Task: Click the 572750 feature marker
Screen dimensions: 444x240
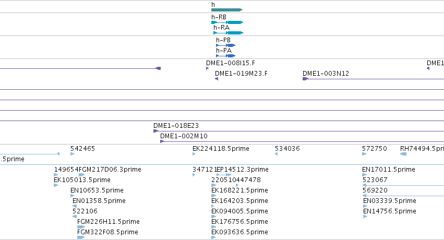Action: [x=364, y=154]
